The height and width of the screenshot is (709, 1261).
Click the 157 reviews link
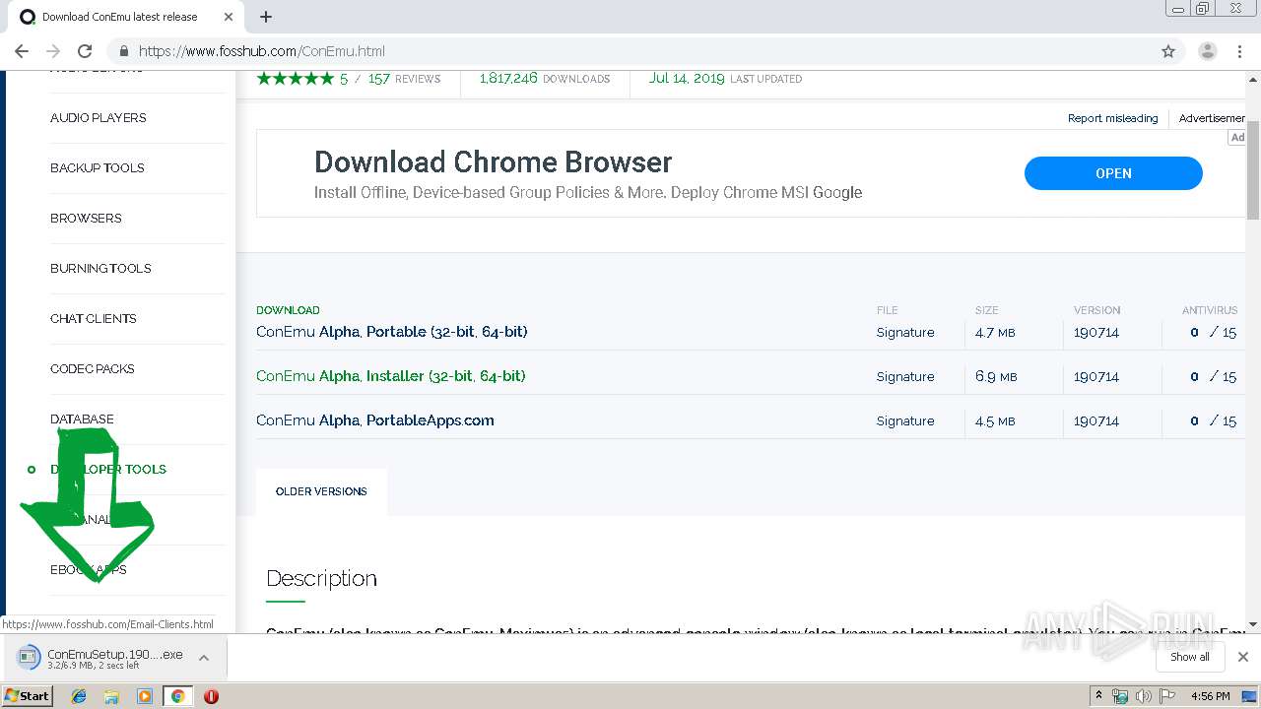tap(404, 79)
